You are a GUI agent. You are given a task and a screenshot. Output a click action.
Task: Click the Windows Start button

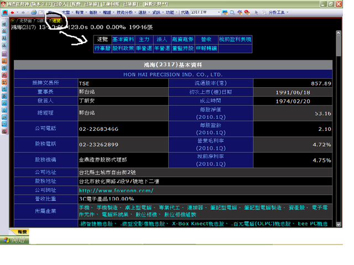pyautogui.click(x=15, y=240)
